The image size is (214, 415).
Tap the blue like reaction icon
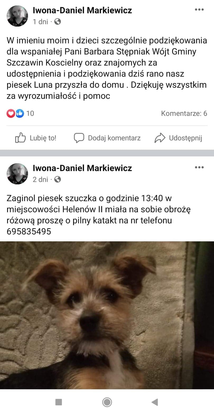click(19, 114)
